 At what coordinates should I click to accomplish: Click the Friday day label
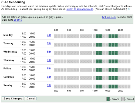7,69
